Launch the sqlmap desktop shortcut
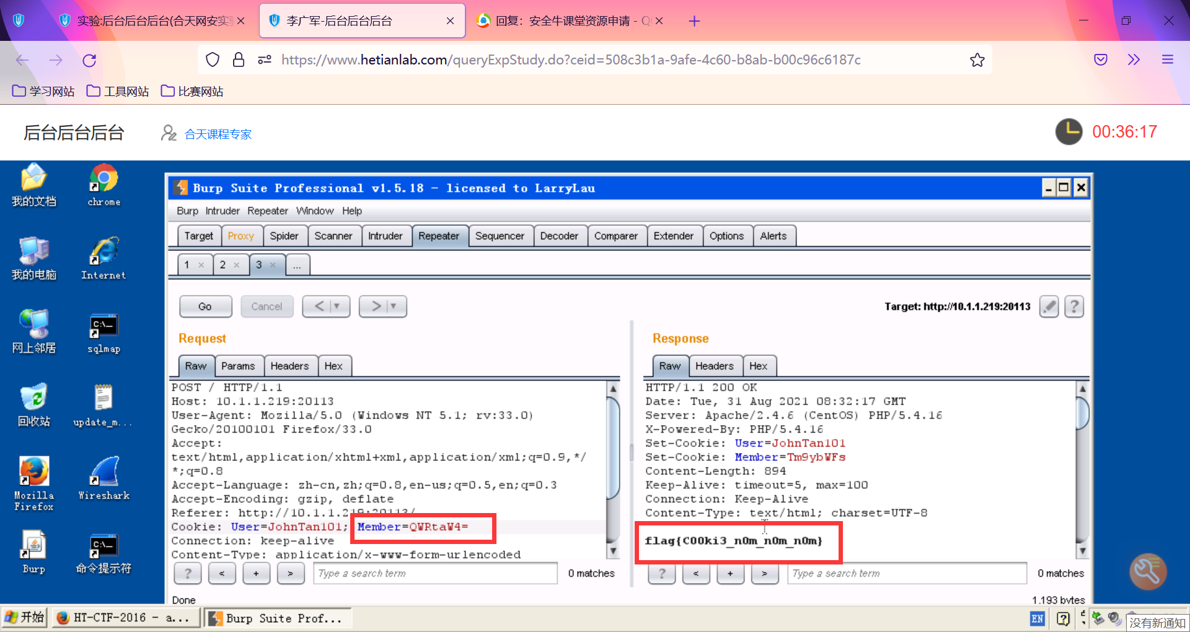This screenshot has width=1190, height=632. 104,333
